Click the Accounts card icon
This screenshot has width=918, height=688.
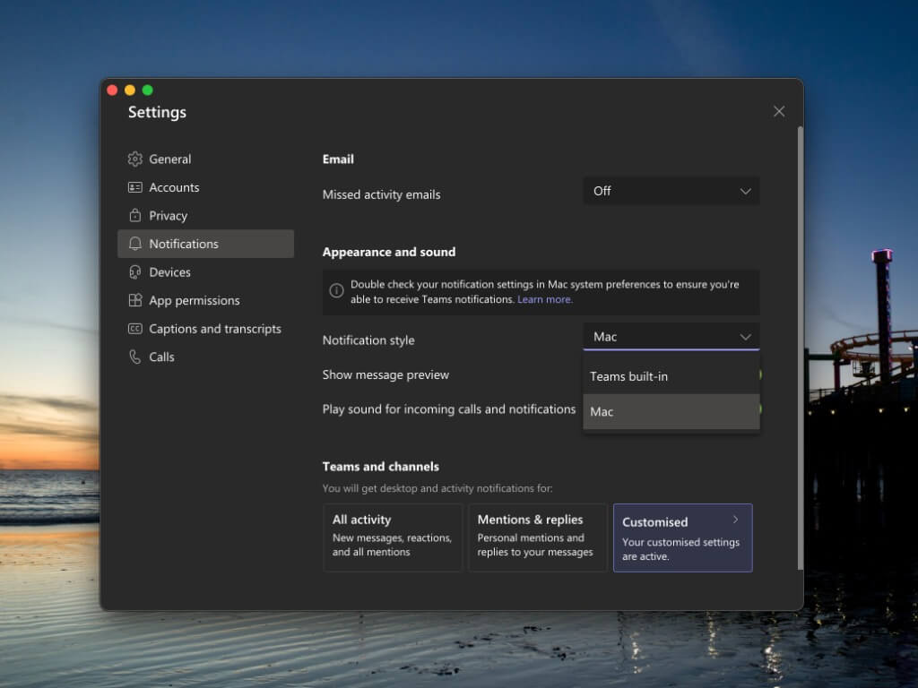tap(135, 187)
